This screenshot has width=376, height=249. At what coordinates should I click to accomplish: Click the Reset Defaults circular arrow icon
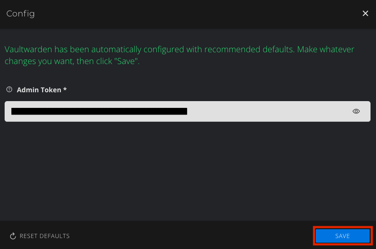click(x=13, y=236)
